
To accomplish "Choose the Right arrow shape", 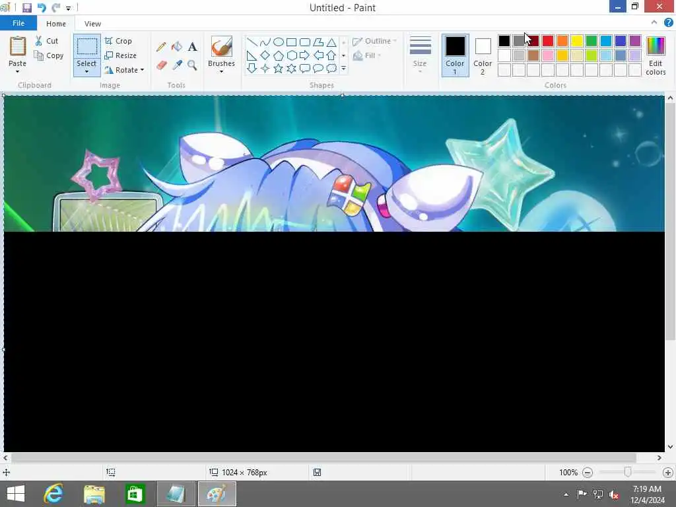I will click(x=305, y=55).
